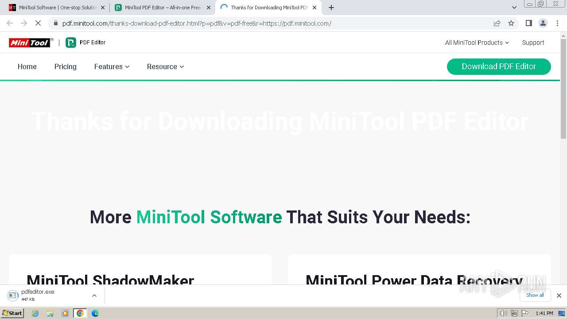The image size is (567, 319).
Task: Close the Thanks for Downloading tab
Action: pos(315,8)
